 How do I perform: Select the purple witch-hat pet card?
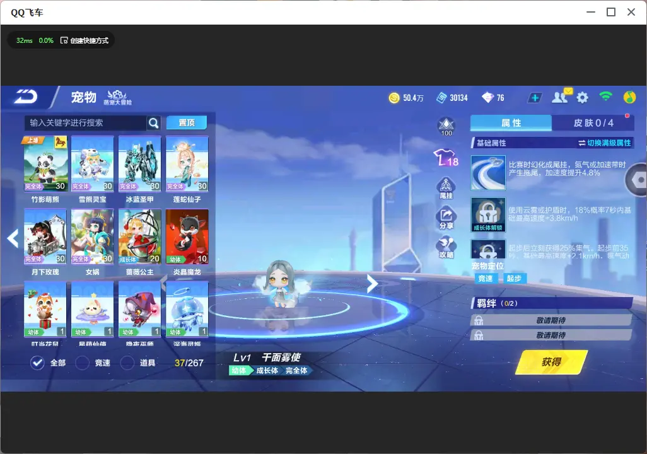pos(140,310)
